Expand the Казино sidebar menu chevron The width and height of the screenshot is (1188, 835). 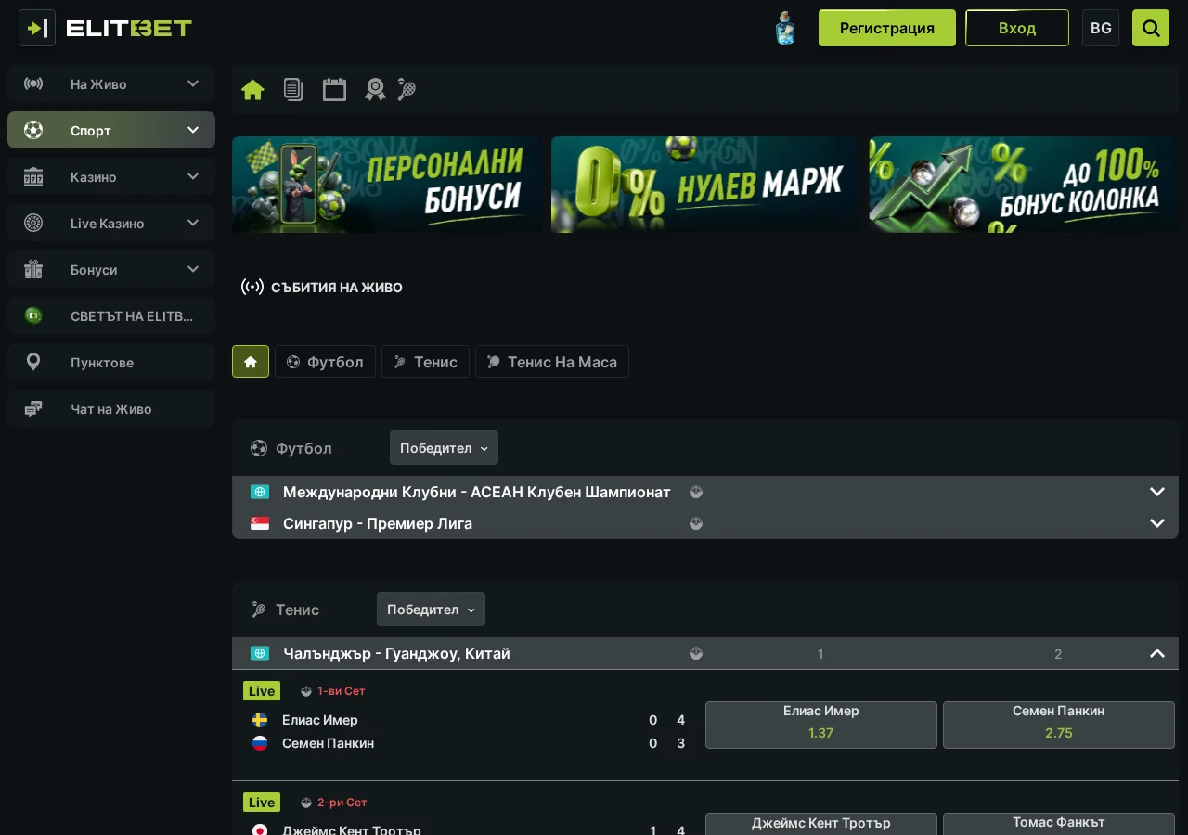[x=193, y=176]
